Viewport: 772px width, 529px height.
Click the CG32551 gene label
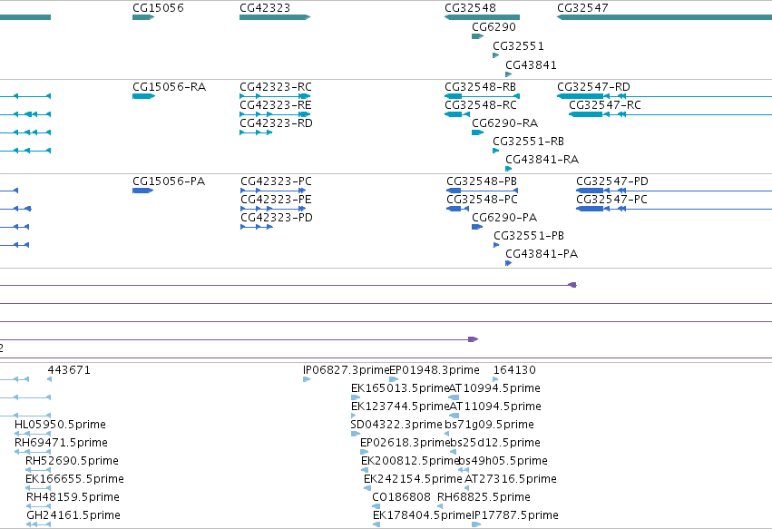click(518, 46)
